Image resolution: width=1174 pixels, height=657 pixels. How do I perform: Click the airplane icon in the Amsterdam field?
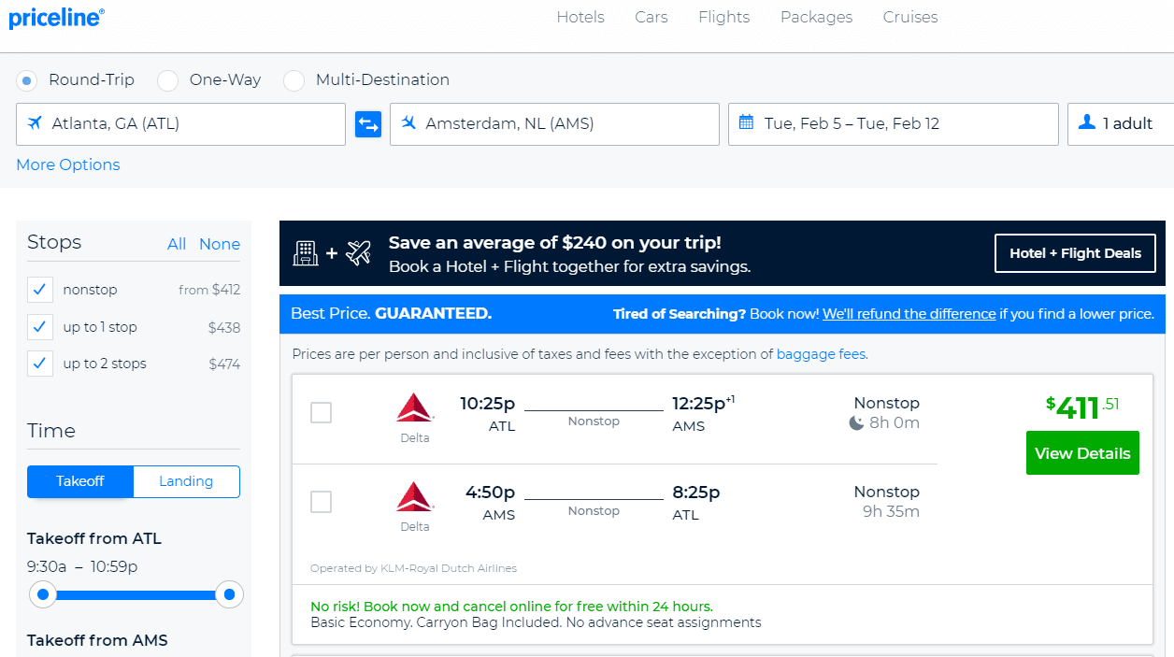[x=408, y=123]
